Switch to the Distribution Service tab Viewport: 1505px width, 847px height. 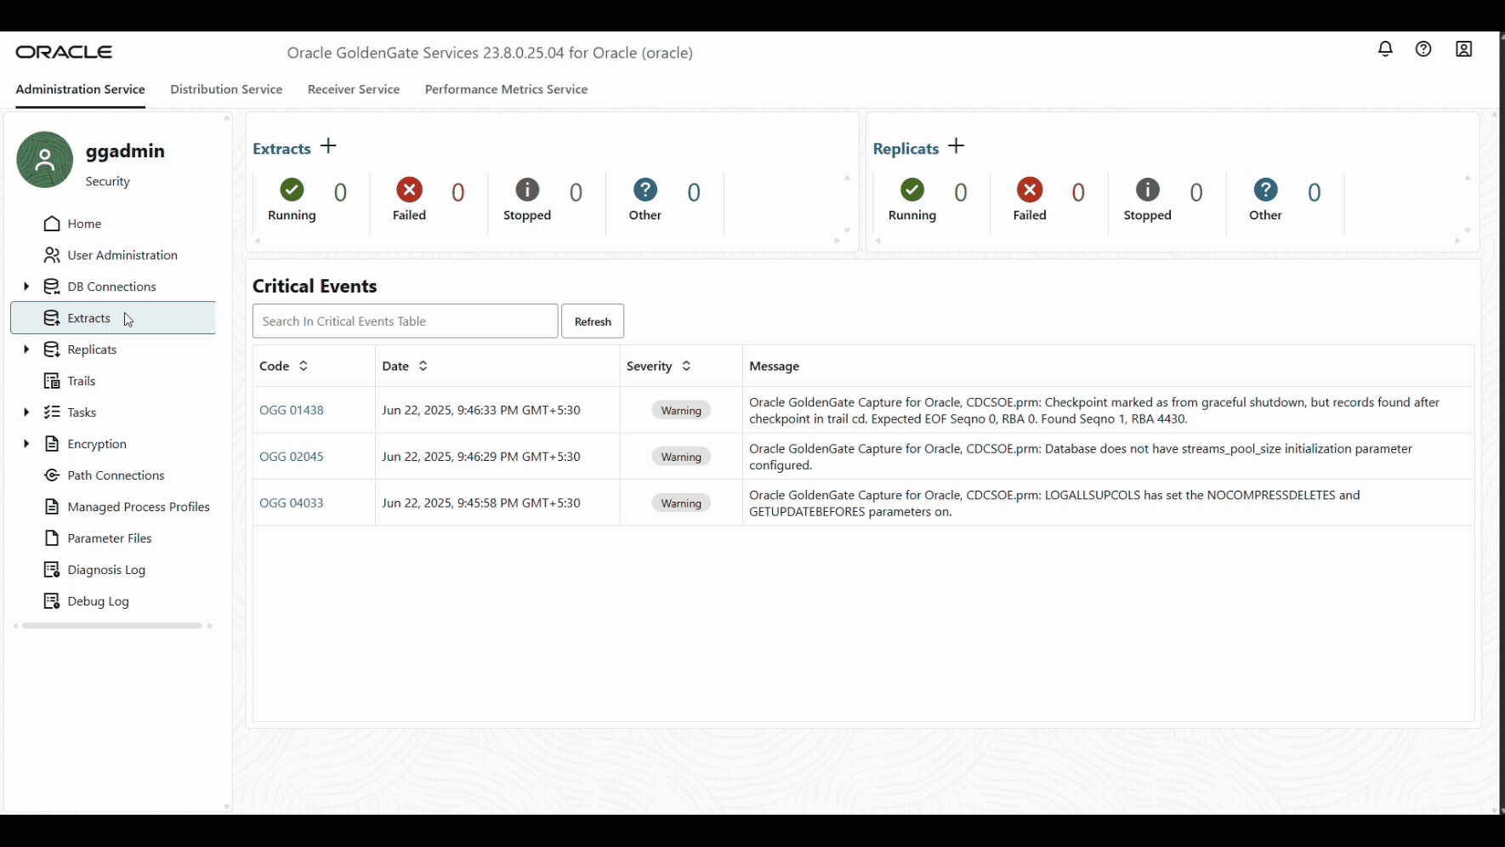pyautogui.click(x=226, y=89)
